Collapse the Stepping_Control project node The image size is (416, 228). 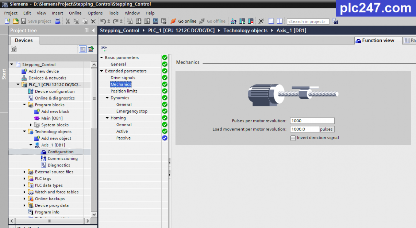[12, 64]
